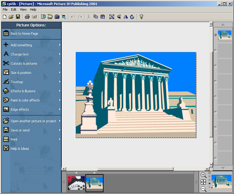
Task: Click the Touchup option label
Action: [x=17, y=82]
